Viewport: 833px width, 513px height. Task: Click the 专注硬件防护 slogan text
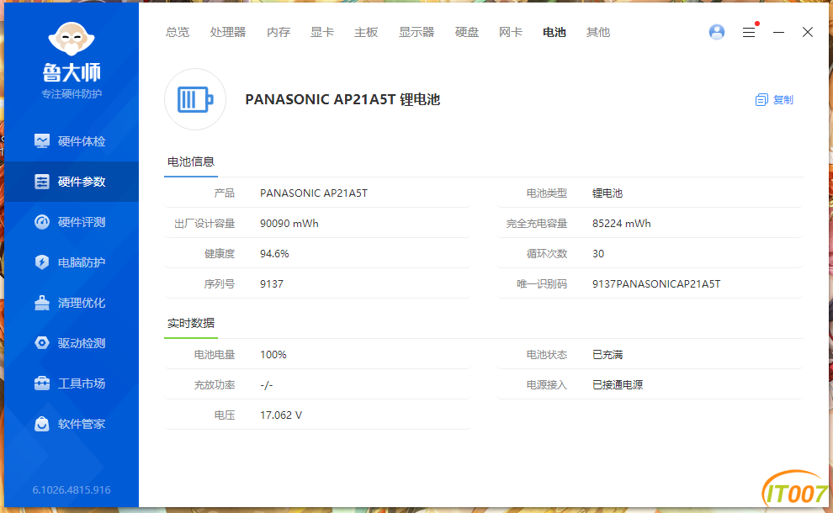(72, 94)
